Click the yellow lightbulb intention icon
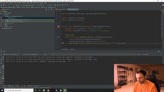Screen dimensions: 164x92 click(x=63, y=43)
